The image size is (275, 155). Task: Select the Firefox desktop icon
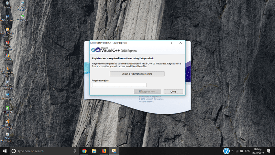point(7,57)
